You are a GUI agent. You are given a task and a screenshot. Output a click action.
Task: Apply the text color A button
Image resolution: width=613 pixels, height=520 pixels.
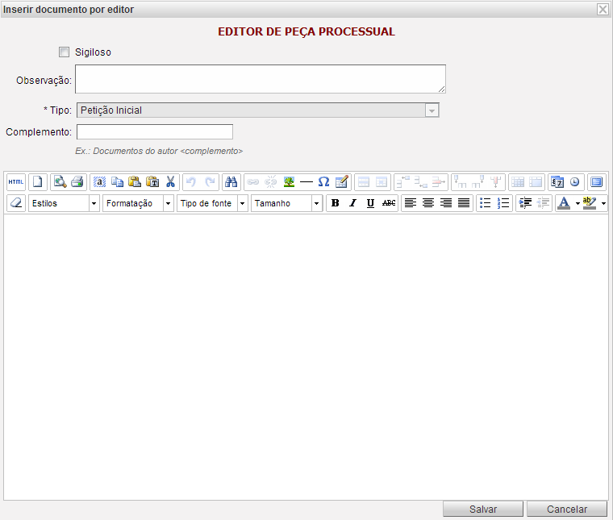pyautogui.click(x=564, y=203)
